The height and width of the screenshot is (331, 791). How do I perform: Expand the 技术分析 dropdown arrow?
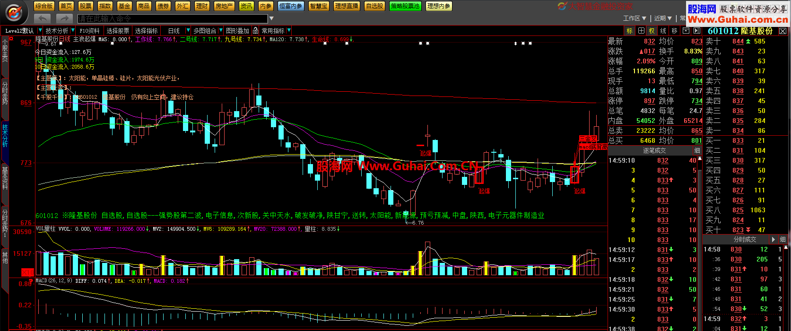click(72, 31)
